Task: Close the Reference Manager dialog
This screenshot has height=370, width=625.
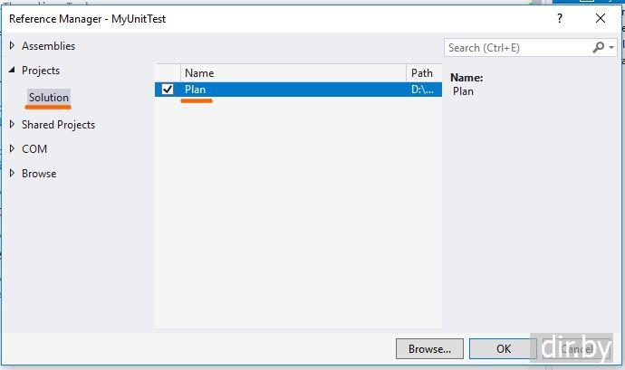Action: (600, 18)
